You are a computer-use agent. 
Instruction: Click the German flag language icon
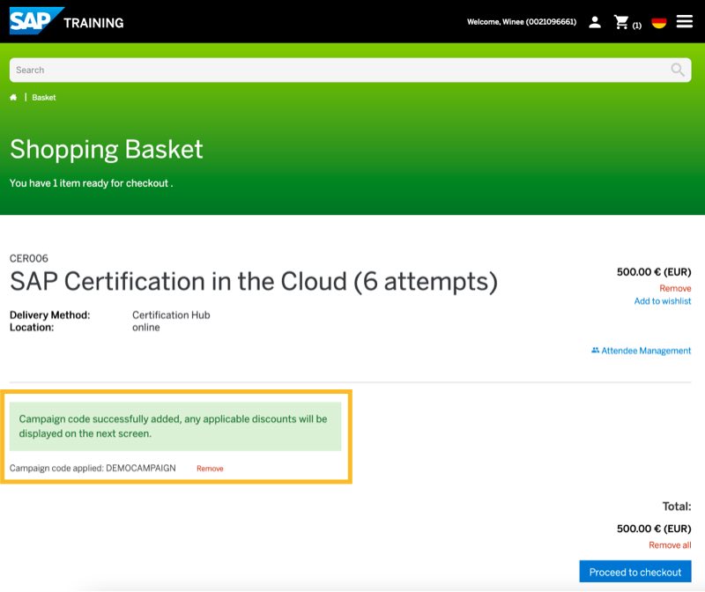pos(658,22)
